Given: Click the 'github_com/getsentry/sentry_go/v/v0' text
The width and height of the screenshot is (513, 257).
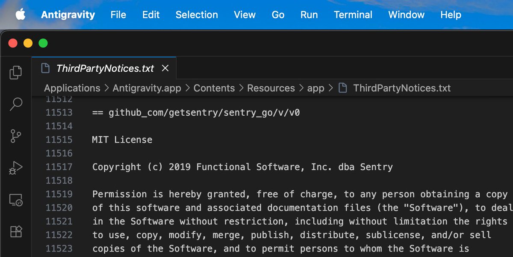Looking at the screenshot, I should coord(204,113).
